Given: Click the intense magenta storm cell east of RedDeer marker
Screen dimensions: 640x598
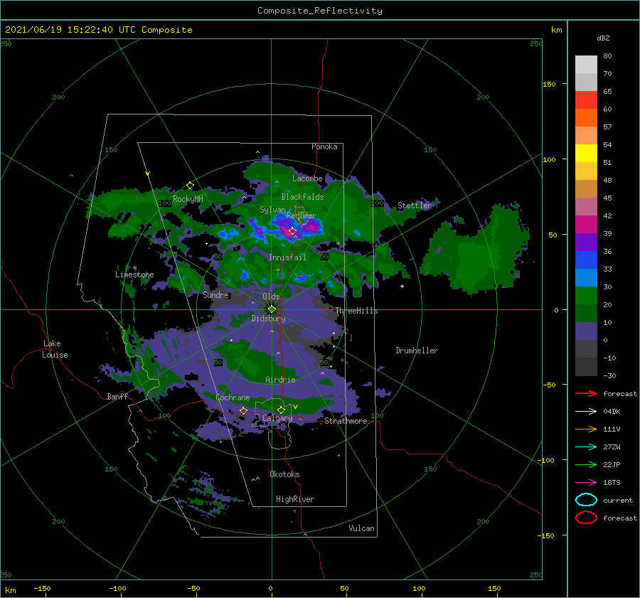Looking at the screenshot, I should pyautogui.click(x=311, y=226).
